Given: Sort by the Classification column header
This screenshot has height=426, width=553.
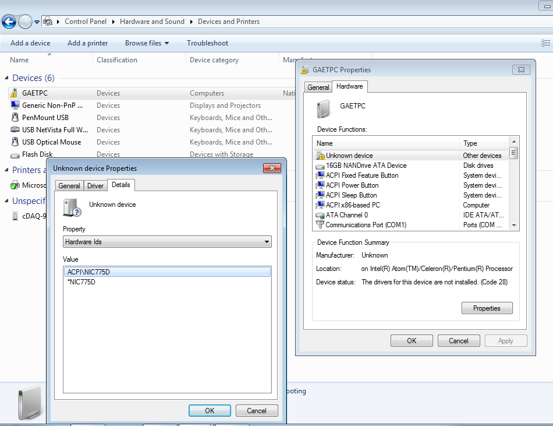Looking at the screenshot, I should point(139,60).
